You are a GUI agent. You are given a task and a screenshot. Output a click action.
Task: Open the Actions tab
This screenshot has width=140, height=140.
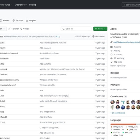coord(5,21)
